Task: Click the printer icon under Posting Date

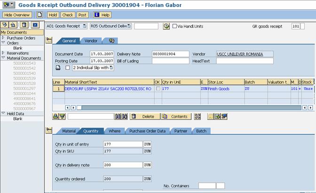Action: coord(58,68)
